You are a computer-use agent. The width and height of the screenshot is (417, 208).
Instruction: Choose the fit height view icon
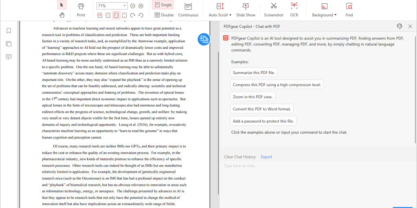point(125,15)
